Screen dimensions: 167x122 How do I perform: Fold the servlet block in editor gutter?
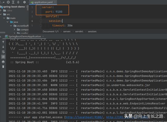(41, 16)
